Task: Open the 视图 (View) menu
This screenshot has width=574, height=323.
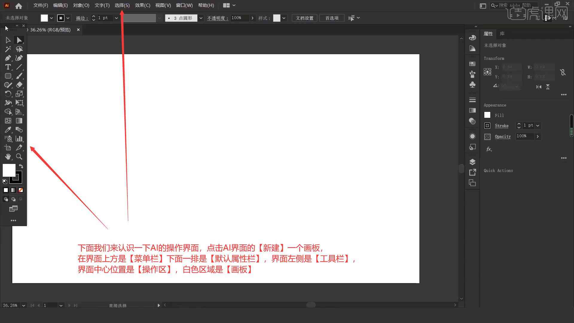Action: pyautogui.click(x=163, y=5)
